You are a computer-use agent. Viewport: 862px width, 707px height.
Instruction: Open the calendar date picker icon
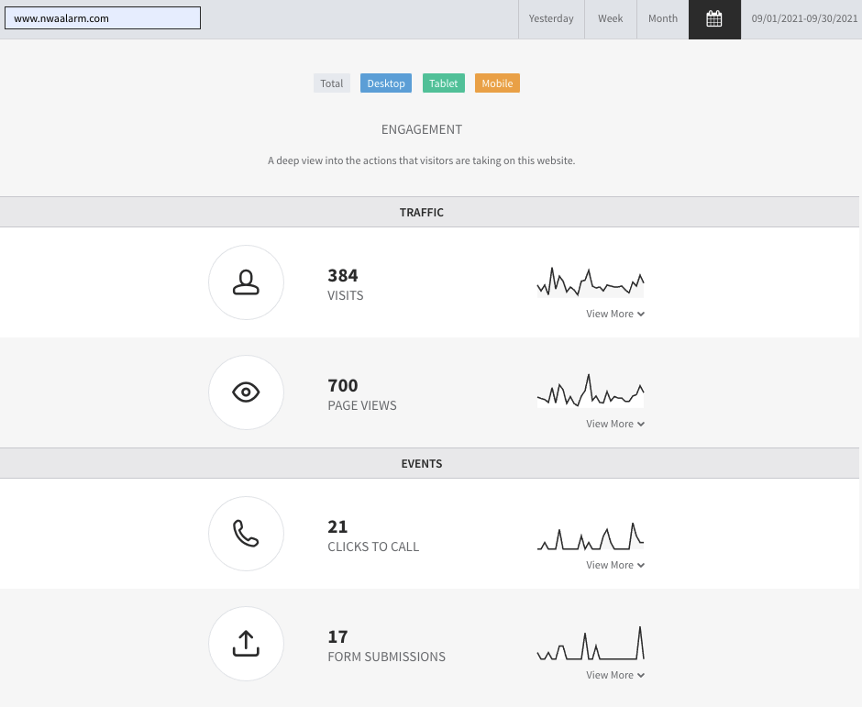[x=714, y=19]
